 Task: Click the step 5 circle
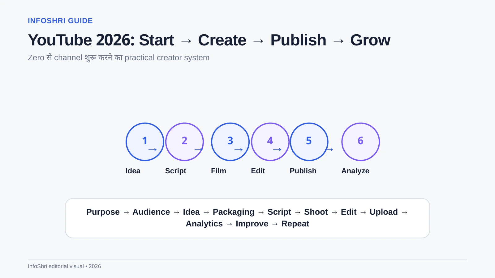(309, 142)
